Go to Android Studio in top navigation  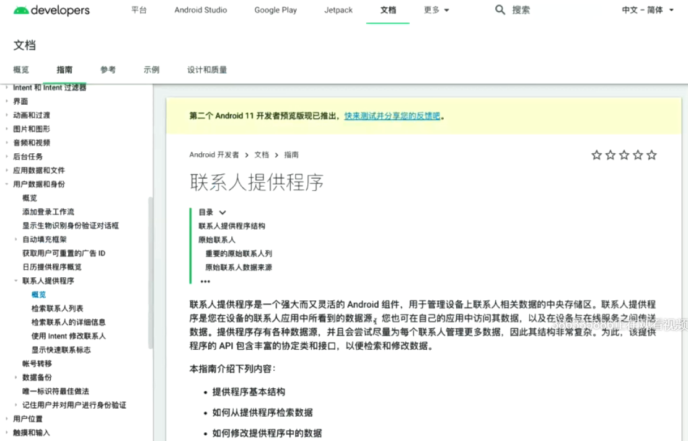tap(201, 10)
